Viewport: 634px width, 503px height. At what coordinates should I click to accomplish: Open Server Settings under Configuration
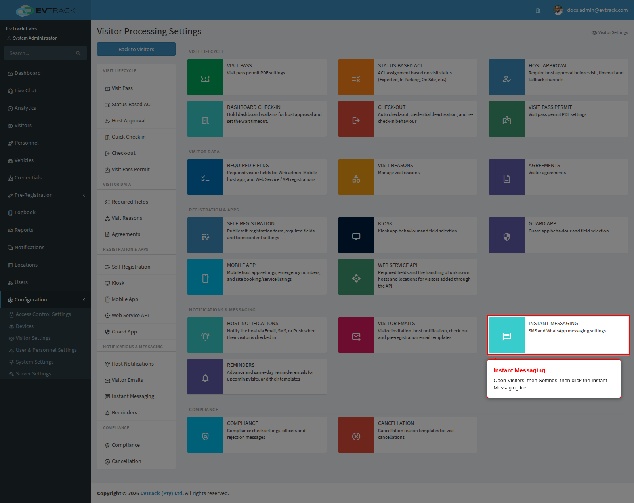click(x=46, y=374)
